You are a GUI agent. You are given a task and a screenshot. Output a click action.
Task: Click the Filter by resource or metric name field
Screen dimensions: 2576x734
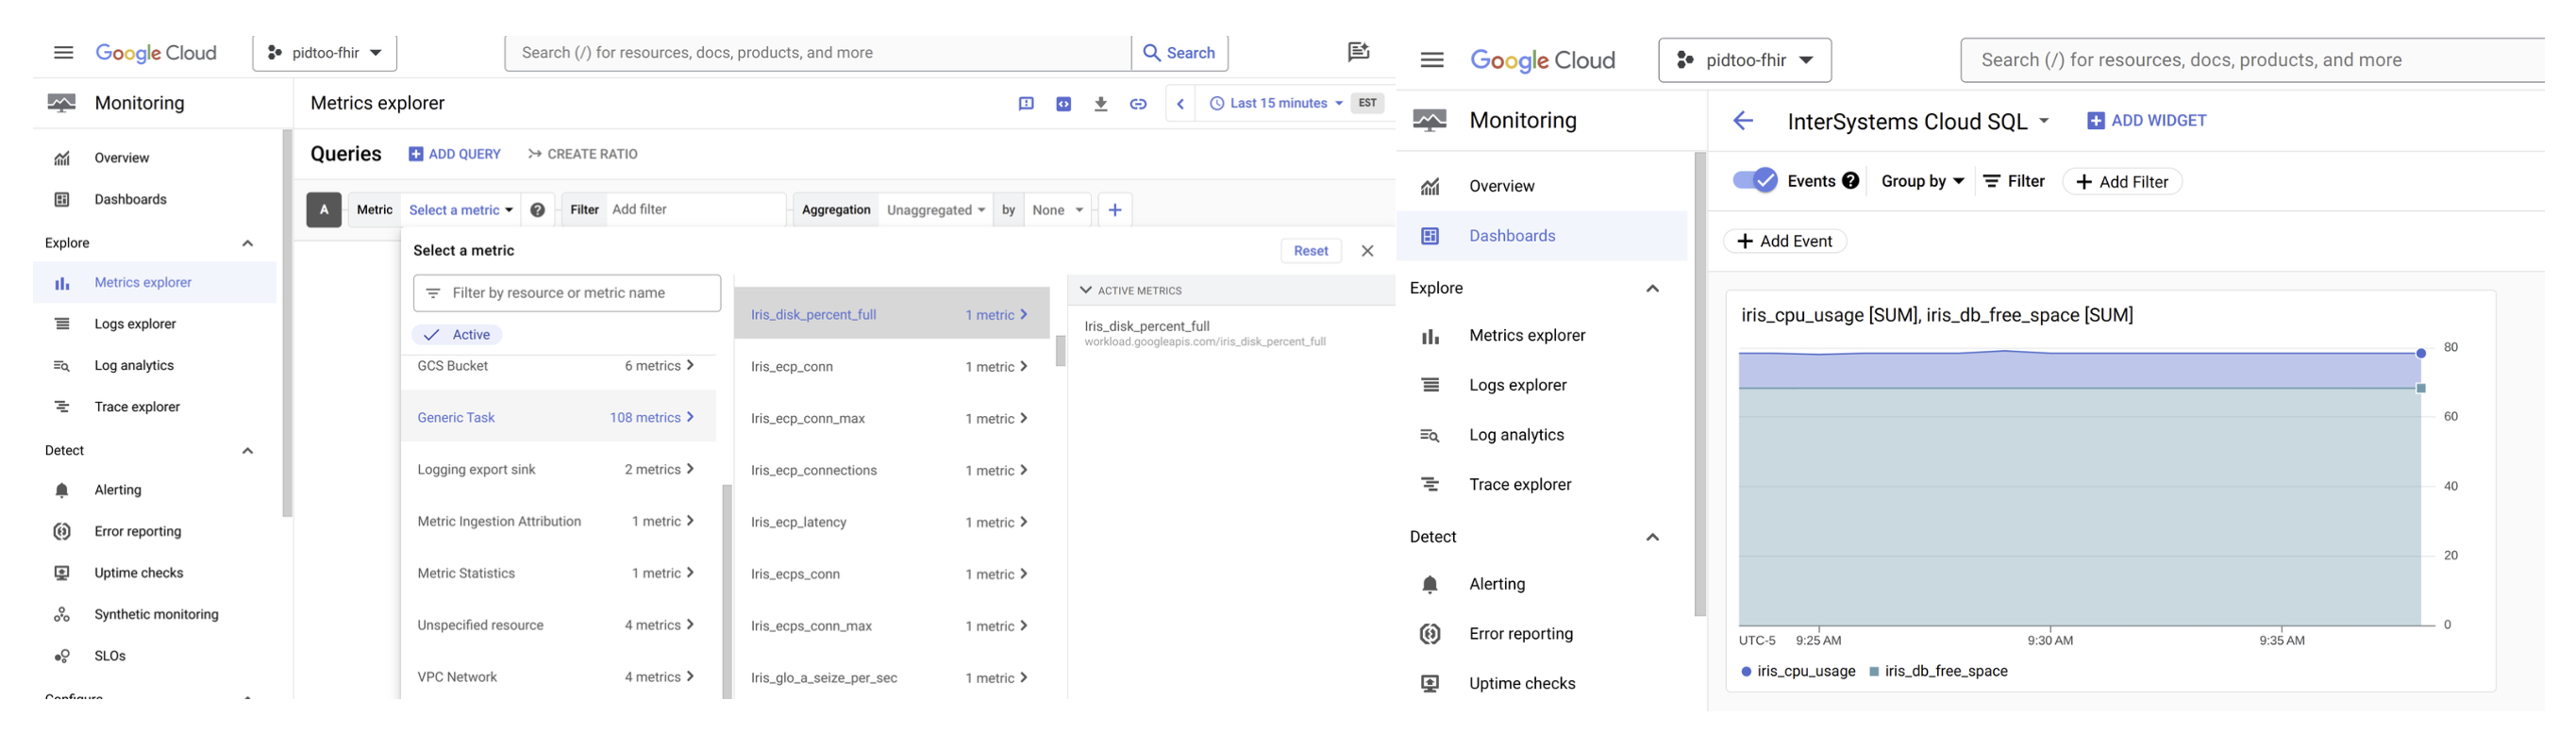click(567, 293)
